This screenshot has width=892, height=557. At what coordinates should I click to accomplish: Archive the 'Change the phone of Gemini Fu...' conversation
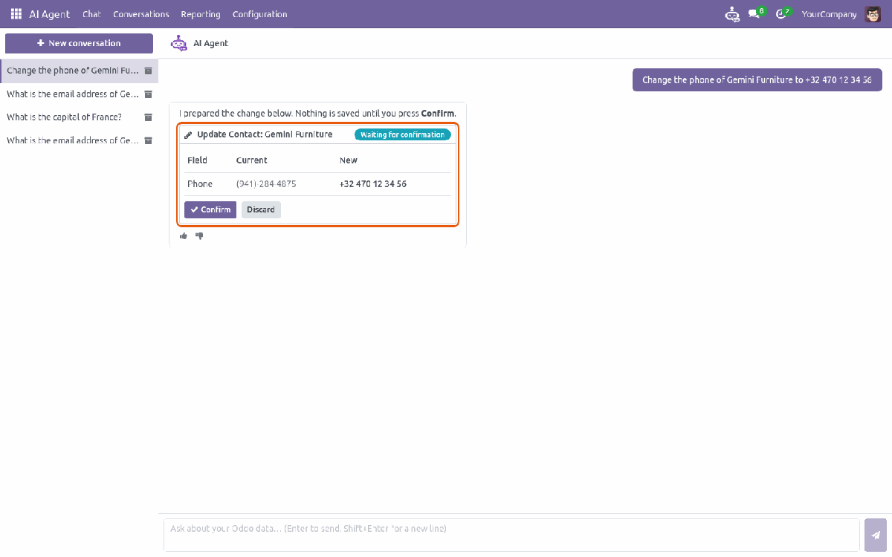148,71
